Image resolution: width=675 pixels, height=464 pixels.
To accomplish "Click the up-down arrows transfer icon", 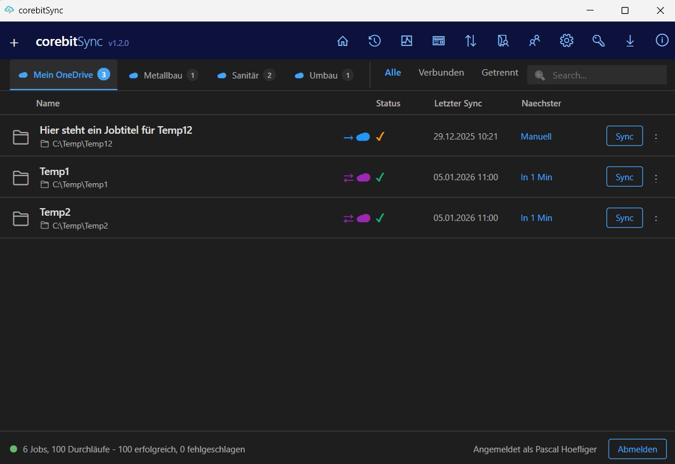I will [470, 41].
